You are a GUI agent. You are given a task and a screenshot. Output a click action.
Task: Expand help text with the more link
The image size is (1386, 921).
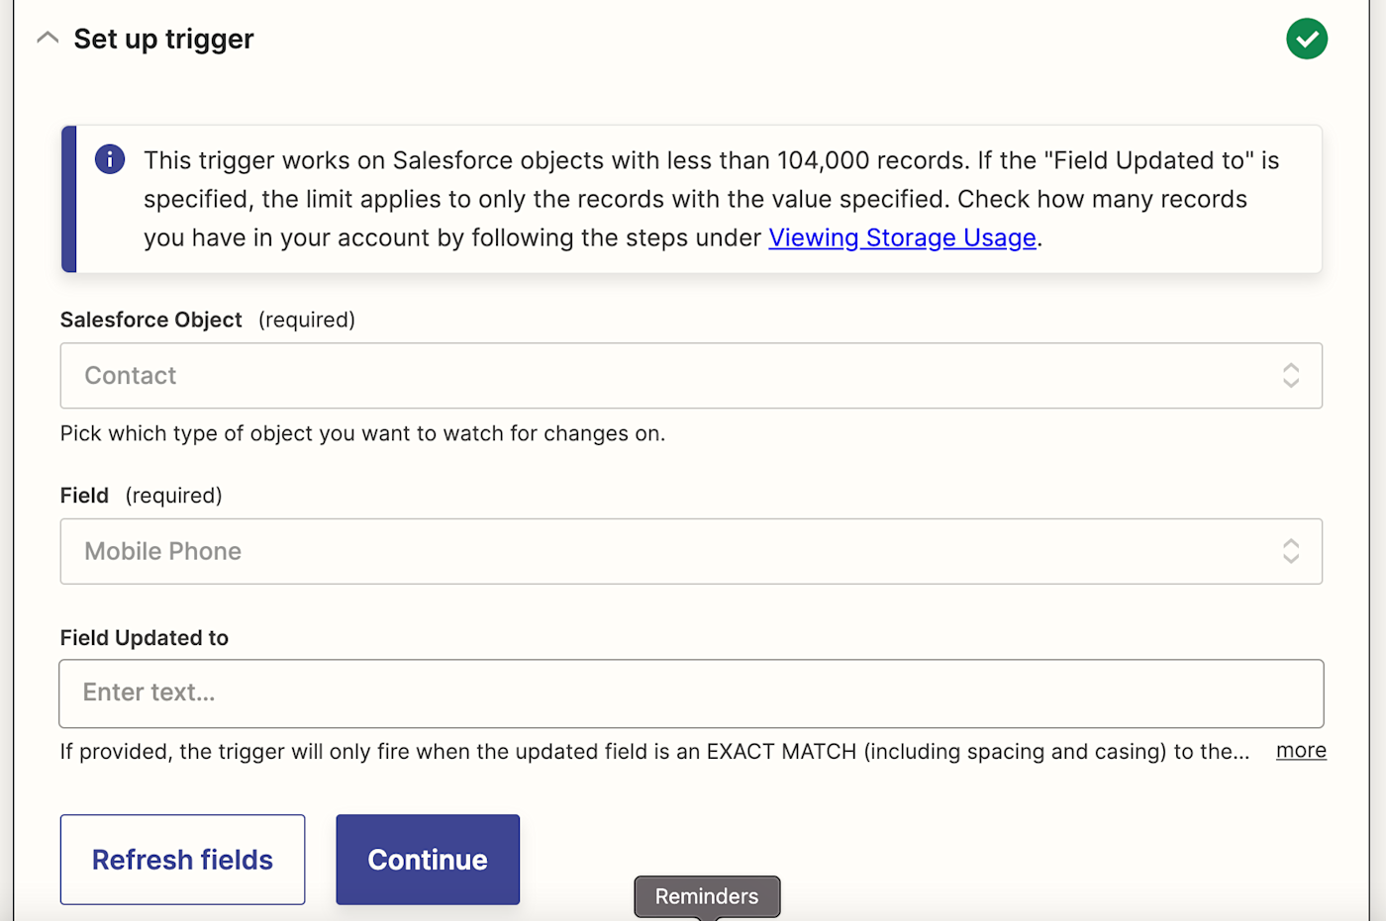click(x=1301, y=751)
